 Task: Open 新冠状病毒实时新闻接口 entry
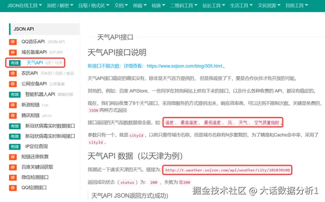(50, 136)
